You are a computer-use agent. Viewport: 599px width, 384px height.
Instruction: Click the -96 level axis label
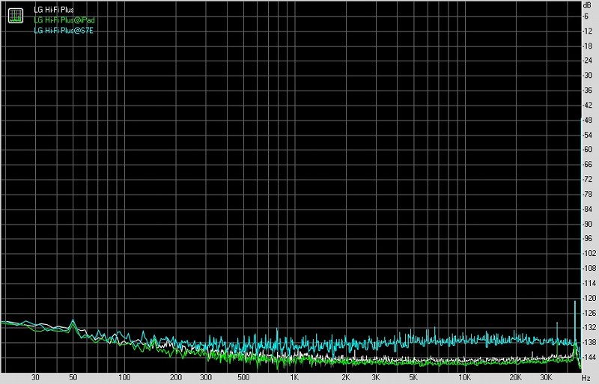point(588,239)
